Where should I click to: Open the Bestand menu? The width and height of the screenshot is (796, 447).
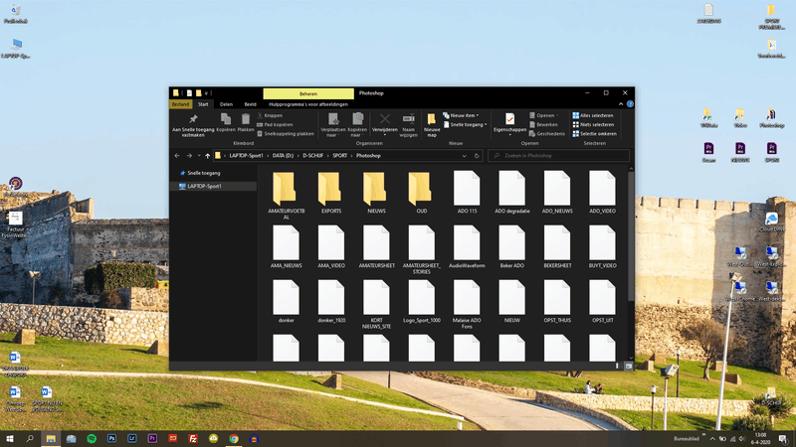pyautogui.click(x=180, y=103)
